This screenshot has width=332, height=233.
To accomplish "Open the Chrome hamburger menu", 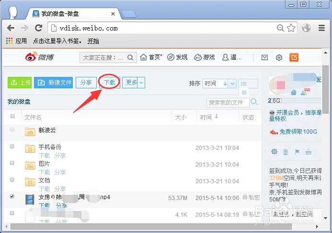I will (x=321, y=28).
